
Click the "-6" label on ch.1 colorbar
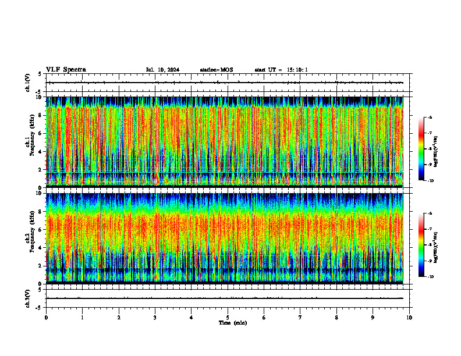click(430, 117)
